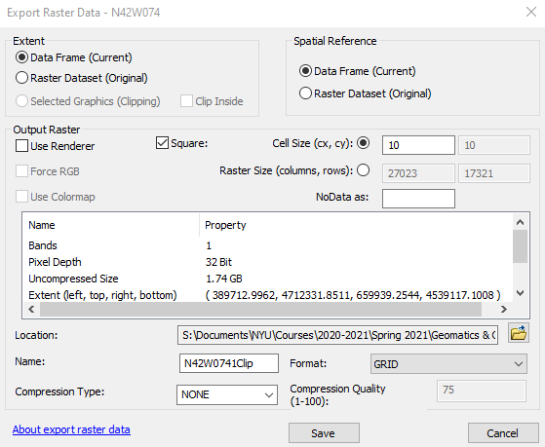Select the Cell Size (cx, cy) radio
Screen dimensions: 545x447
364,143
